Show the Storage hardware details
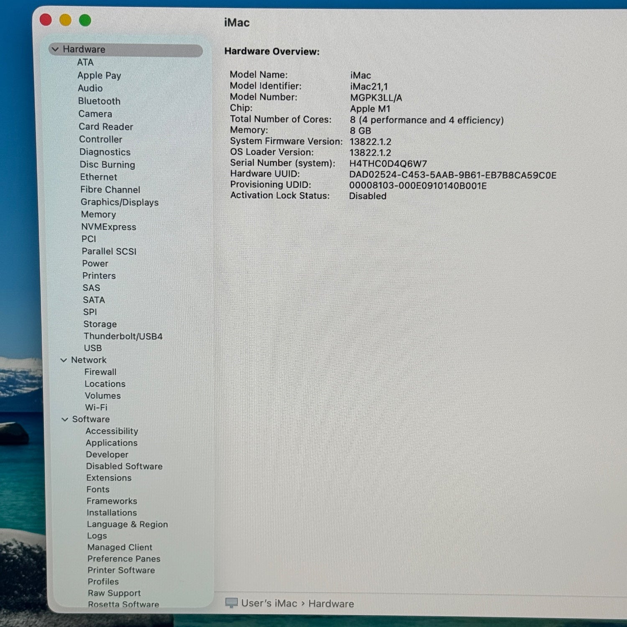Viewport: 627px width, 627px height. tap(100, 324)
